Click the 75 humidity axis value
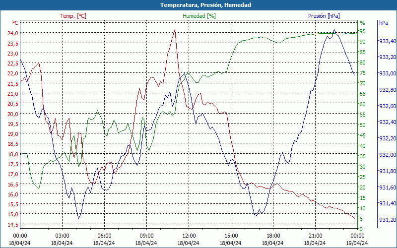The width and height of the screenshot is (397, 248). pos(363,73)
